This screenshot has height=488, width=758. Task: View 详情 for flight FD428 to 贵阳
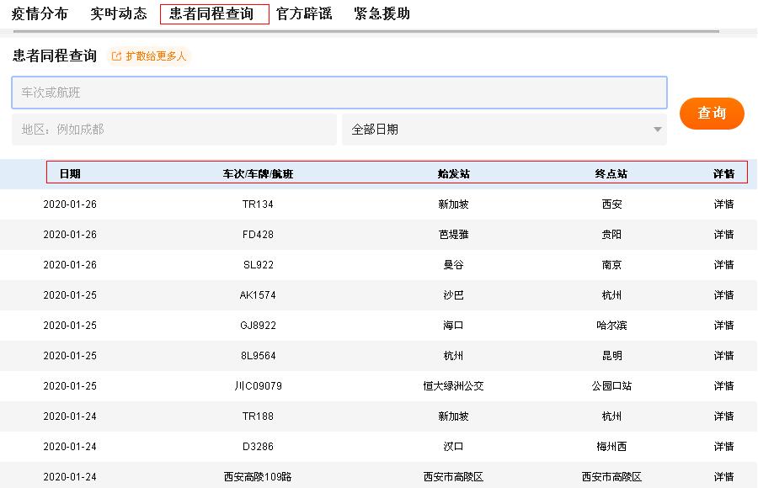point(723,234)
